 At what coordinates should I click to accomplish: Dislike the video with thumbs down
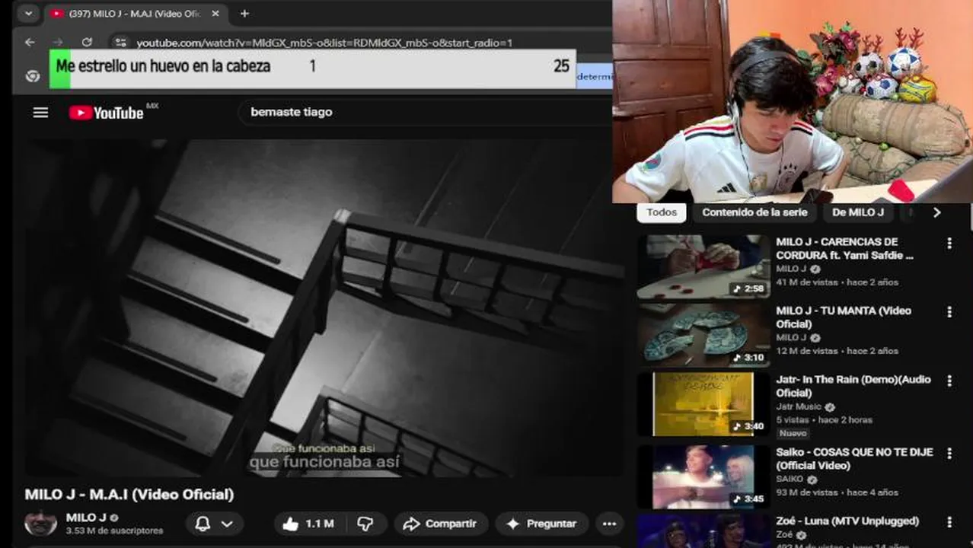[x=366, y=524]
